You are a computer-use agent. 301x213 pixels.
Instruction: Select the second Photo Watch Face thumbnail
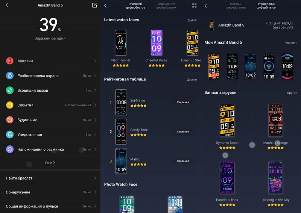175,204
